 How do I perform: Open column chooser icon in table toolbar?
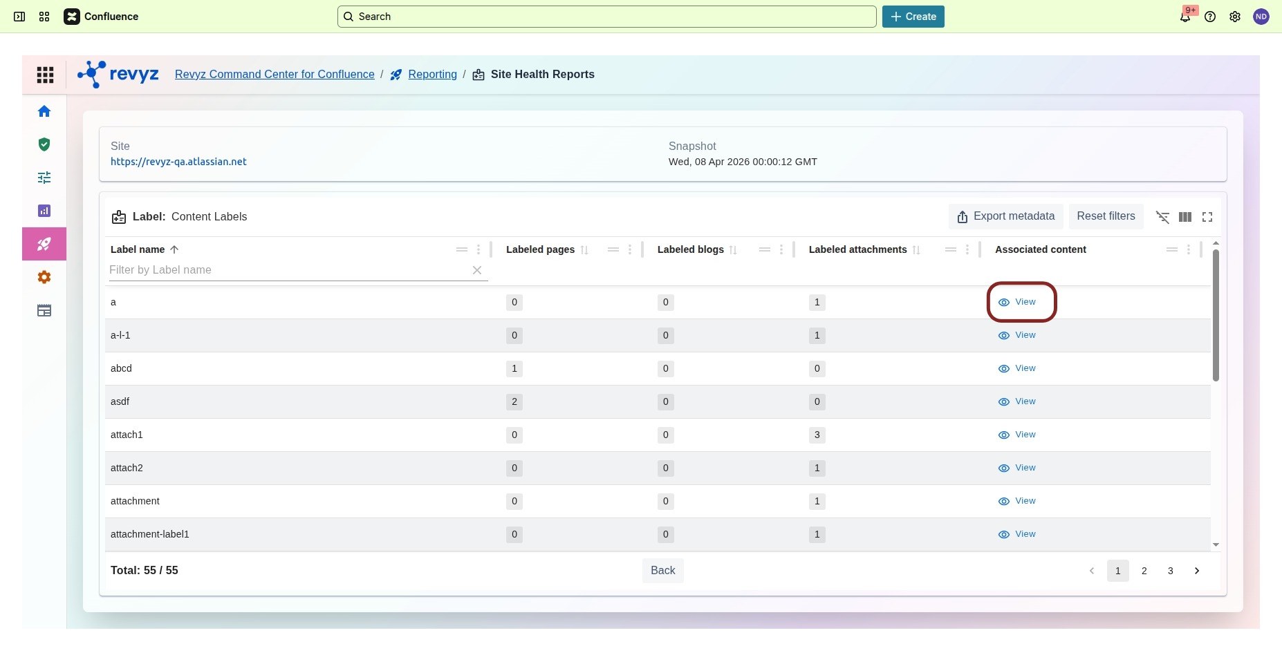(1185, 217)
